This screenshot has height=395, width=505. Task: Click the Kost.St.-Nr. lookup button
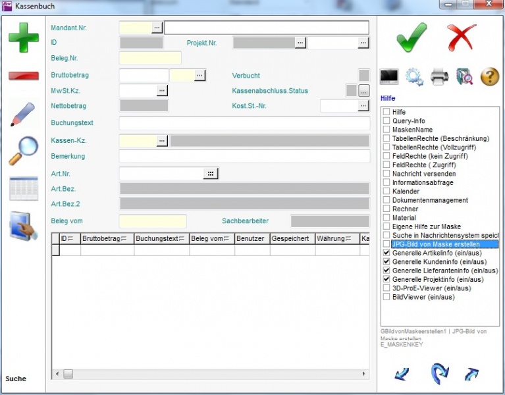(363, 106)
